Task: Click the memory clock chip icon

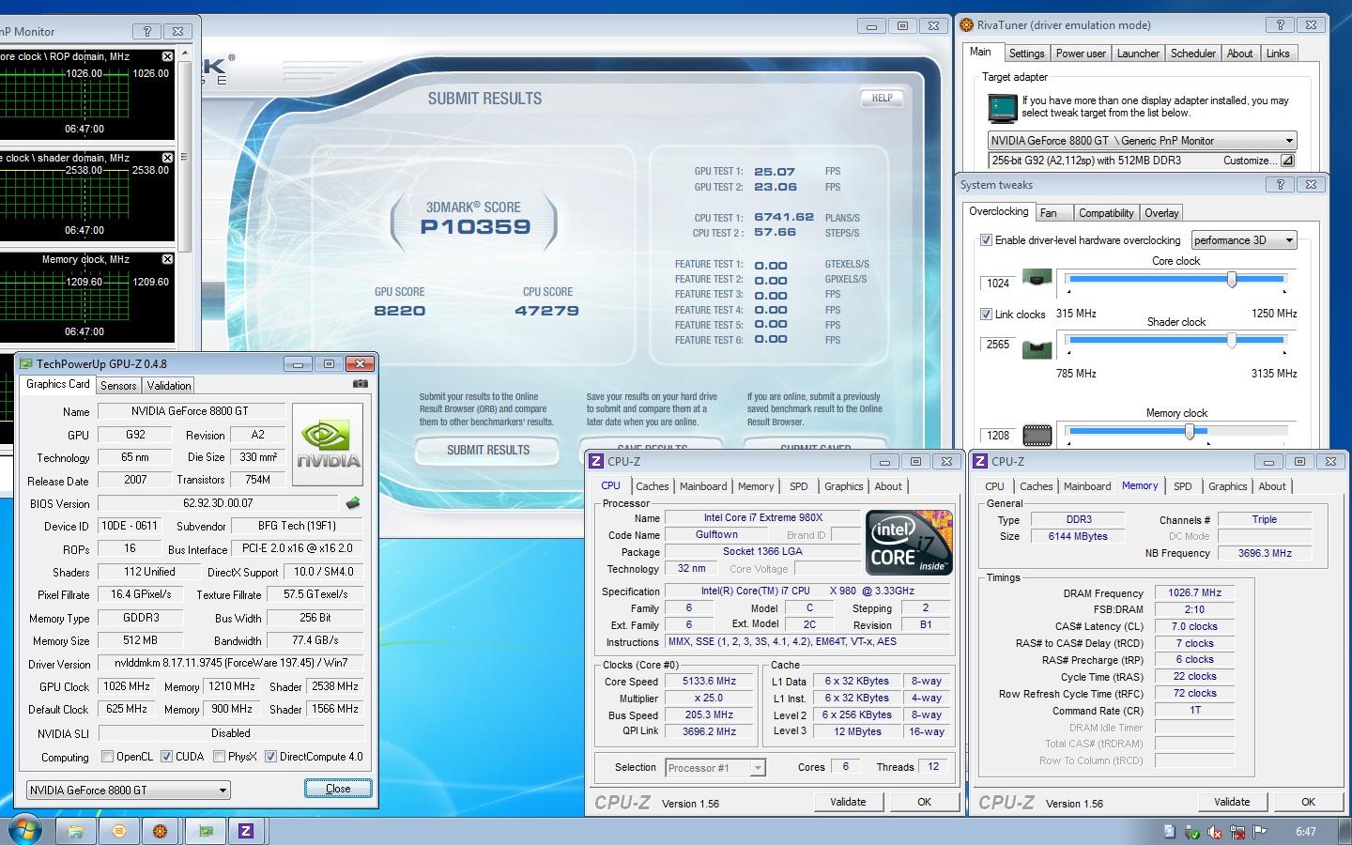Action: 1037,435
